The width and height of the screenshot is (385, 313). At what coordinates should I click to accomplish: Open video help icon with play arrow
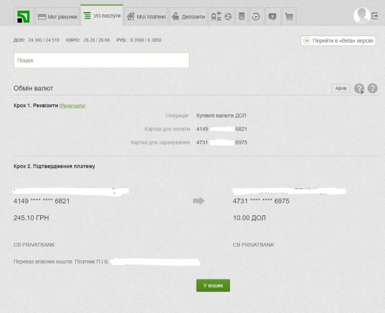[x=359, y=89]
